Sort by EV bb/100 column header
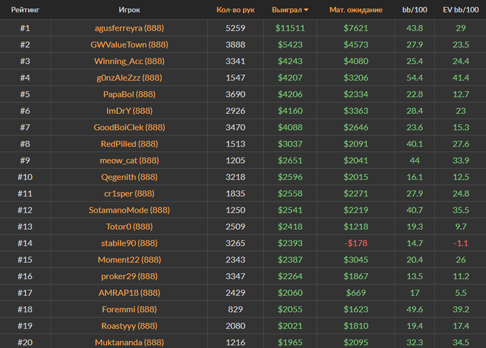486x348 pixels. click(460, 10)
